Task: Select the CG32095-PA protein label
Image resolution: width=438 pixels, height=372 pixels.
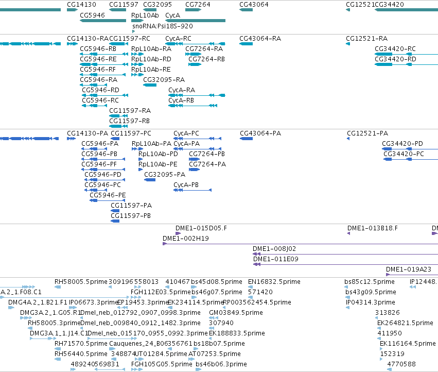Action: tap(165, 175)
